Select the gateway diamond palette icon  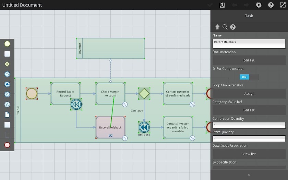pyautogui.click(x=7, y=64)
